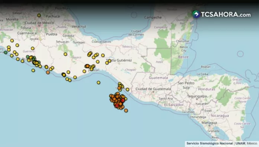Screen dimensions: 259x147
Task: Click the Veracruz city label
Action: (x=79, y=26)
